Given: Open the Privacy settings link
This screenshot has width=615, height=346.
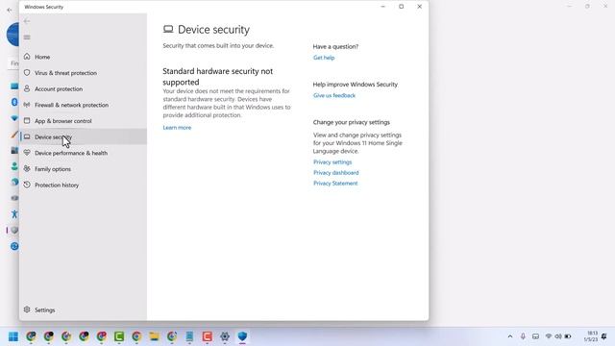Looking at the screenshot, I should [x=332, y=162].
